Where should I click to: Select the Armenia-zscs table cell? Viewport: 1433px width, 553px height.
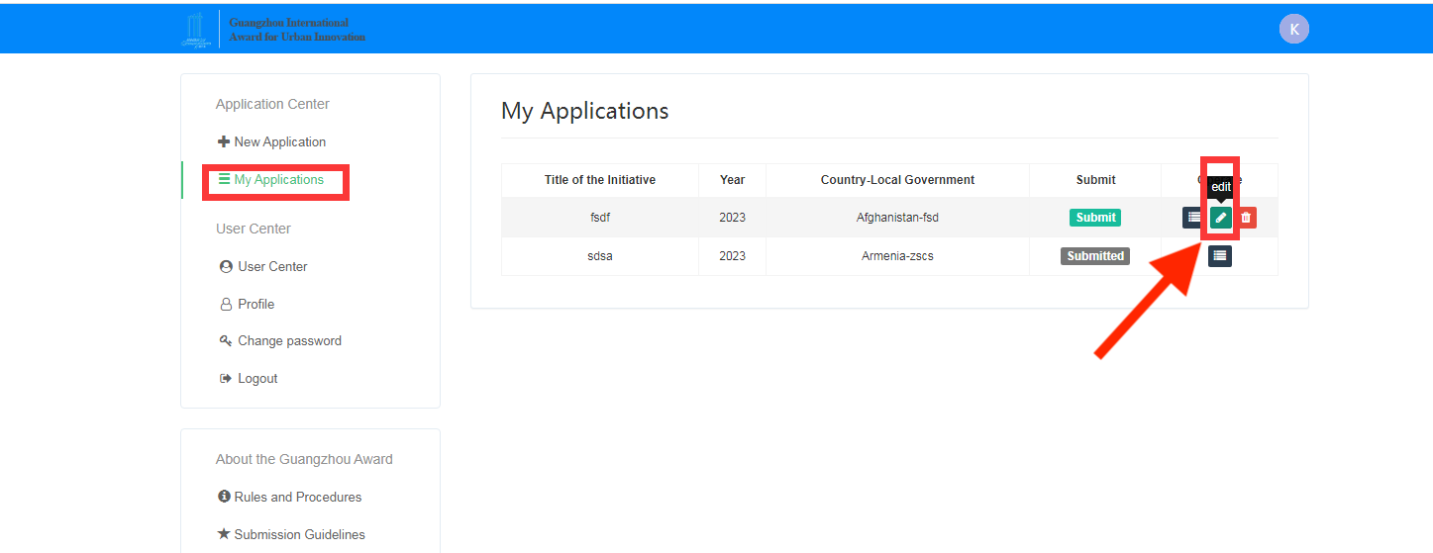coord(897,256)
